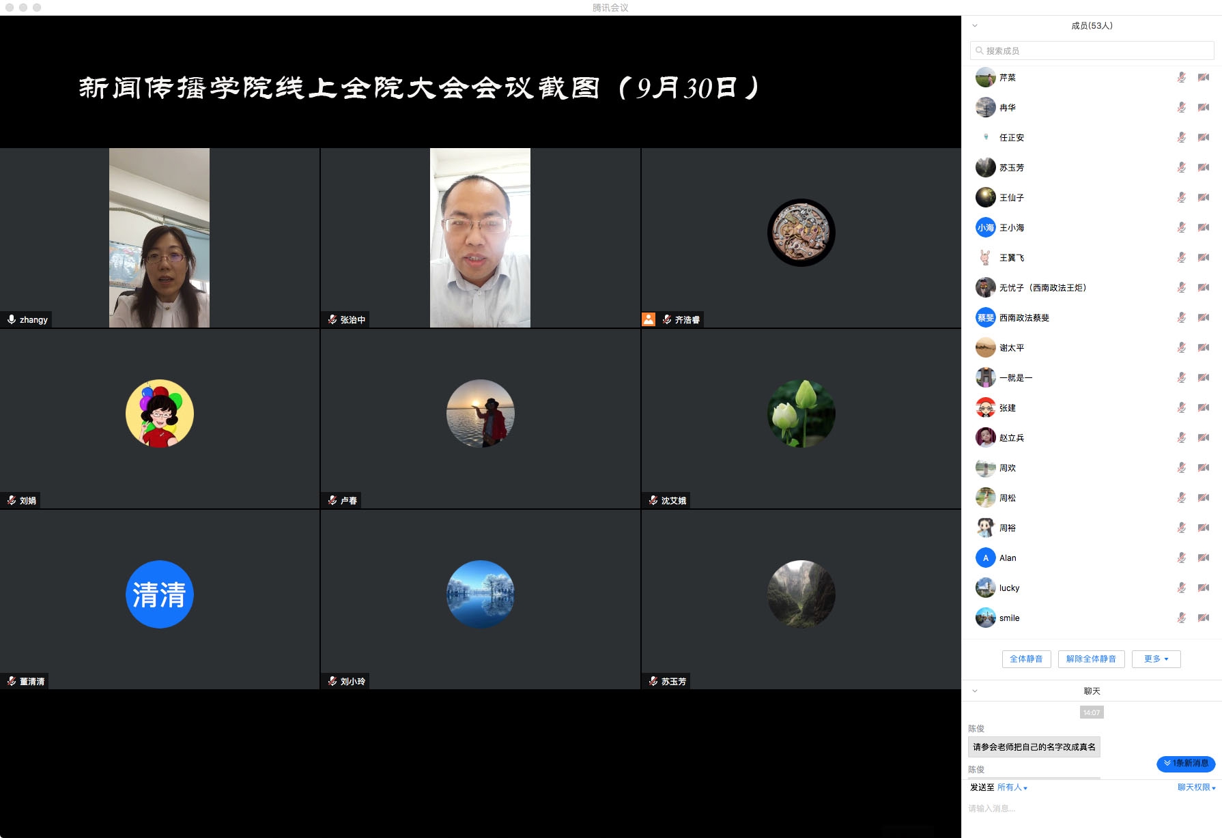Toggle microphone for member Alan
Viewport: 1222px width, 838px height.
1181,558
